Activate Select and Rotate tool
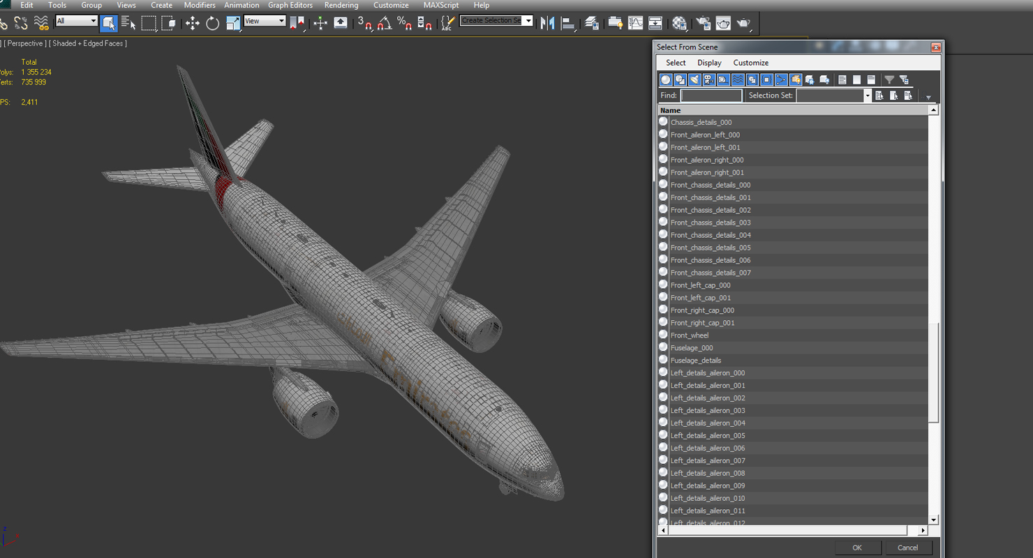 tap(212, 23)
